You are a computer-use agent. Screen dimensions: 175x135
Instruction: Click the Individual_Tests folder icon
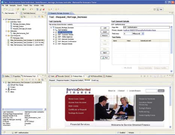[x=9, y=22]
